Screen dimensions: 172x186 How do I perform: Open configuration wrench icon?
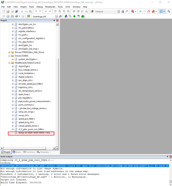point(169,12)
